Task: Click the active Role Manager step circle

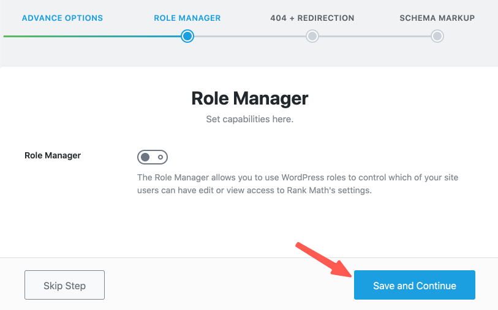Action: coord(187,37)
